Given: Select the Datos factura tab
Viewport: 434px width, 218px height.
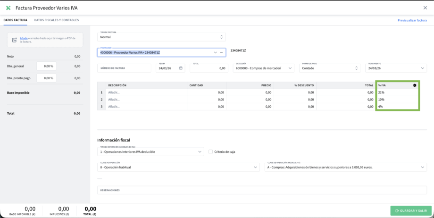Looking at the screenshot, I should 15,20.
